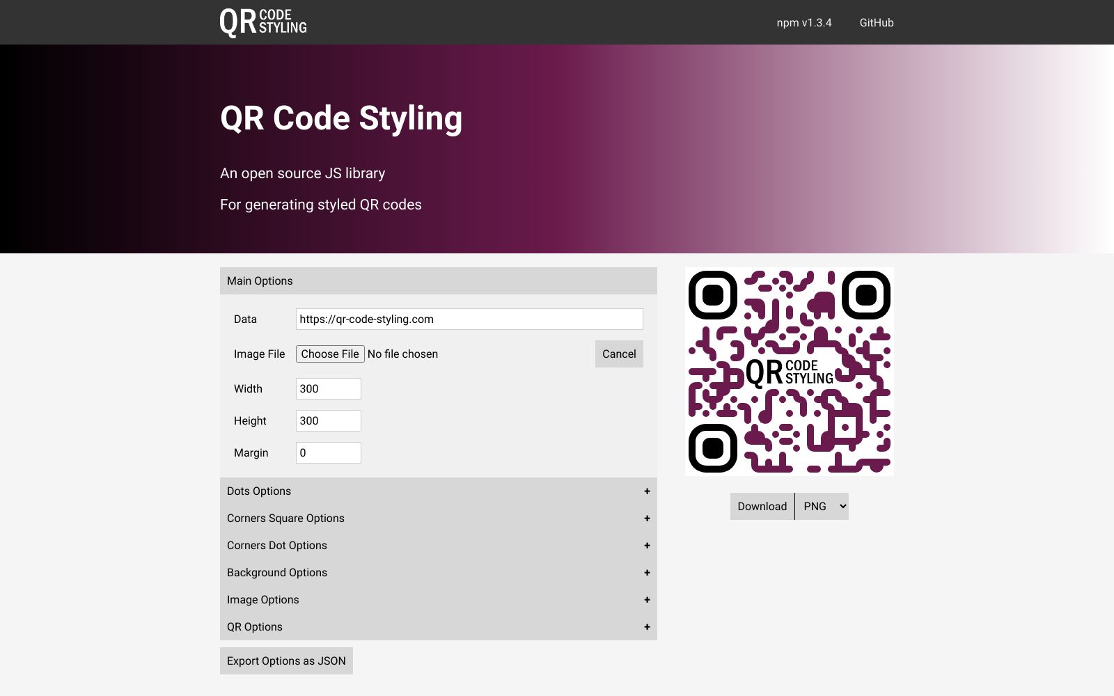Expand the QR Options section
Screen dimensions: 1114x696
437,626
